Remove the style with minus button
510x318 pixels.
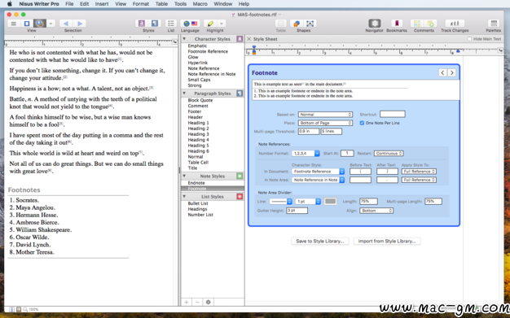click(197, 302)
